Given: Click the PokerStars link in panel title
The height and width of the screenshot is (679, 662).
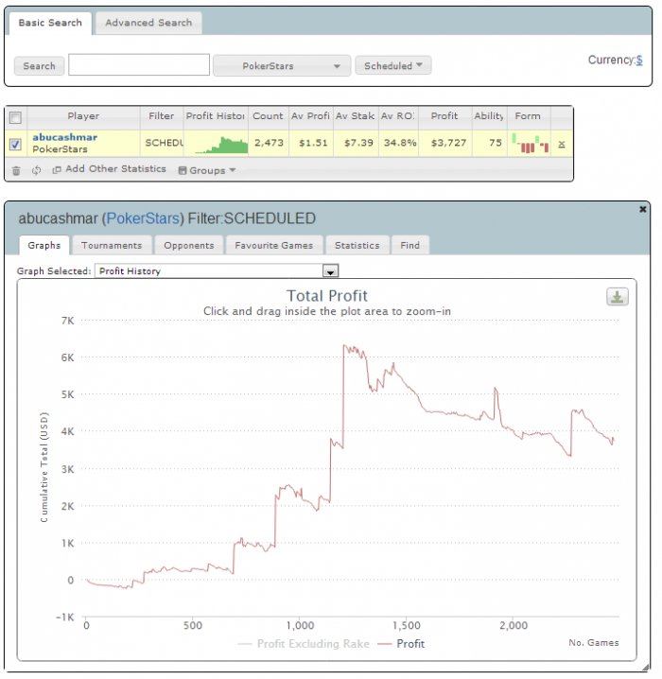Looking at the screenshot, I should (x=143, y=218).
